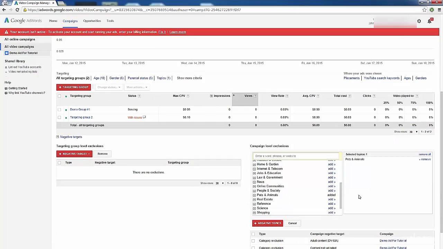
Task: Click into the word, phrase, or website field
Action: click(296, 156)
